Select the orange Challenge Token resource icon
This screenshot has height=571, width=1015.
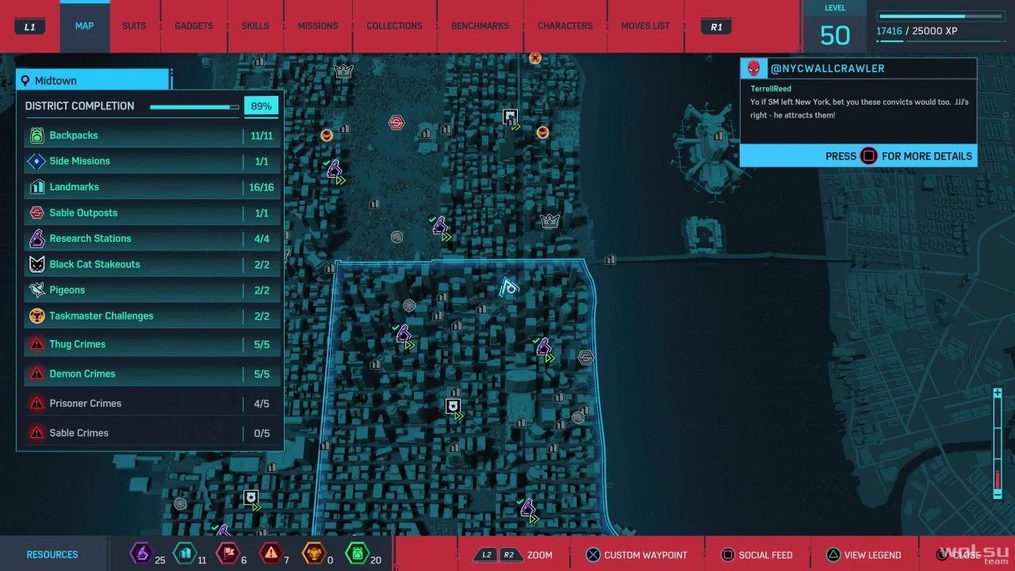tap(313, 552)
